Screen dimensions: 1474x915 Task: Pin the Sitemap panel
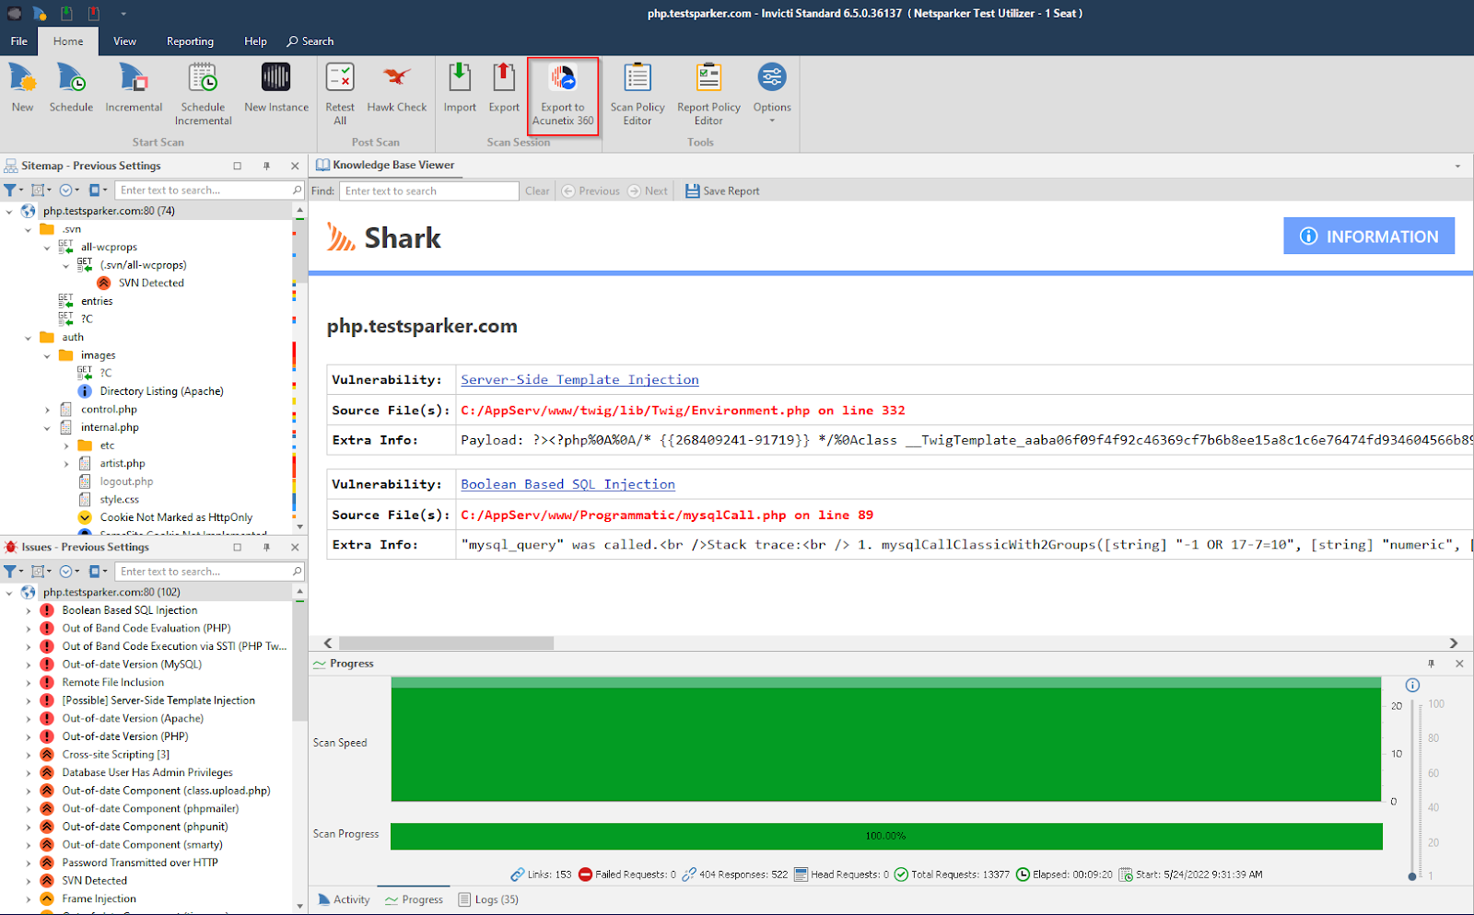pos(266,166)
